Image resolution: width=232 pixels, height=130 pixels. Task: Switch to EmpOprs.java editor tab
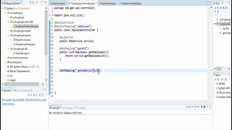click(x=58, y=3)
